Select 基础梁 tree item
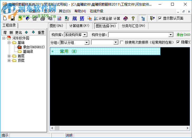The height and width of the screenshot is (138, 192). point(28,52)
